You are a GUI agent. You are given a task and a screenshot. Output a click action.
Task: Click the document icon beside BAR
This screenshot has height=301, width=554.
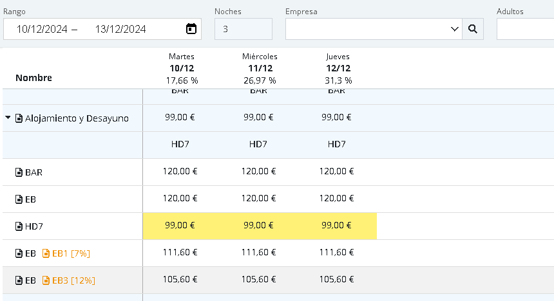[19, 172]
